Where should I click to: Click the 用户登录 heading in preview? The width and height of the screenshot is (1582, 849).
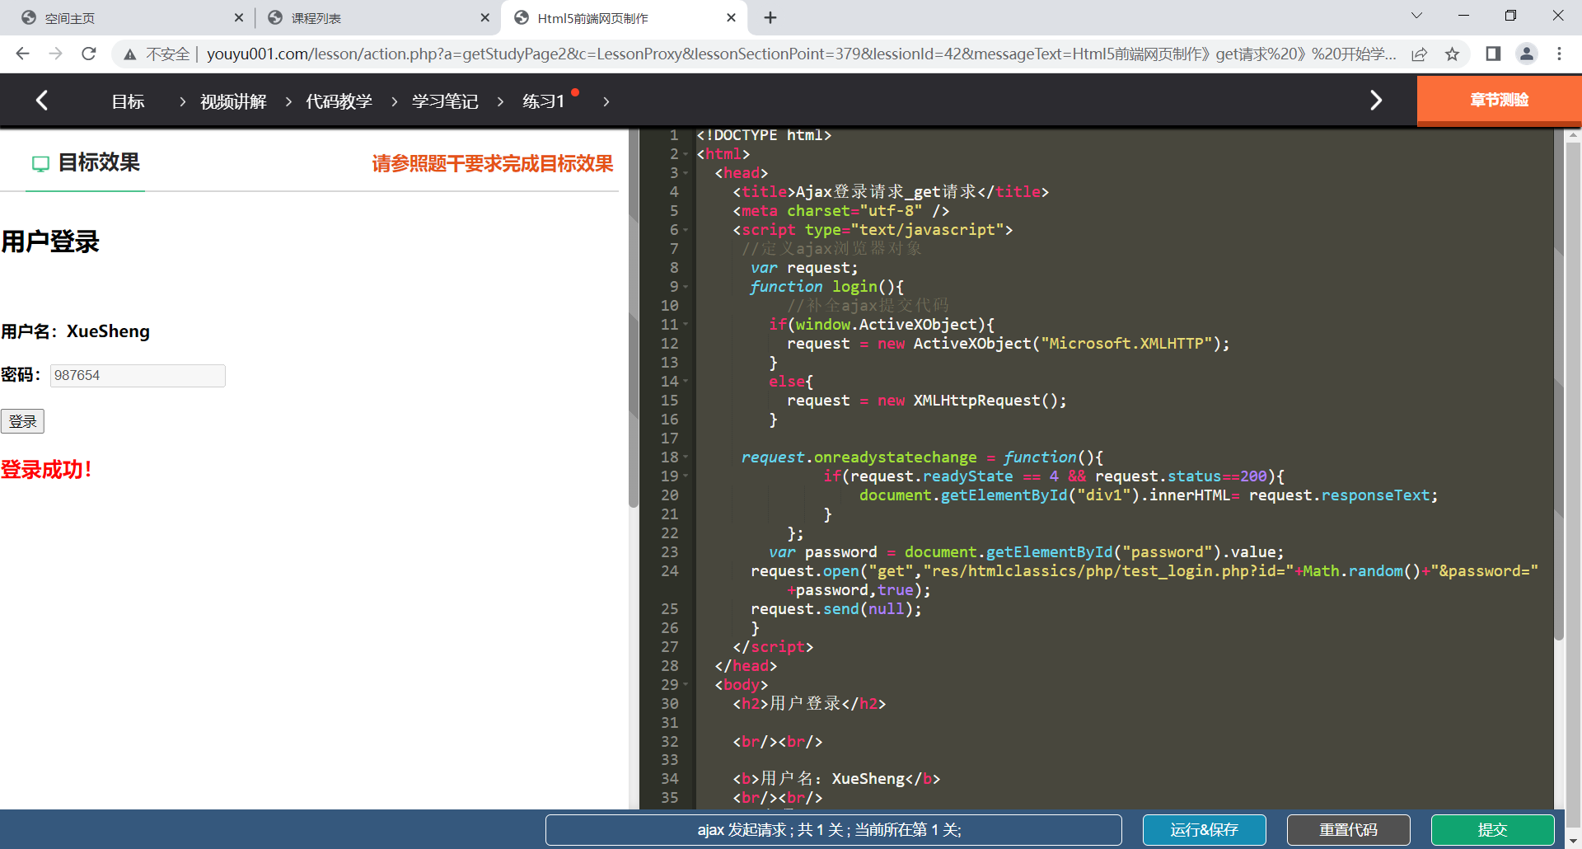(x=49, y=242)
